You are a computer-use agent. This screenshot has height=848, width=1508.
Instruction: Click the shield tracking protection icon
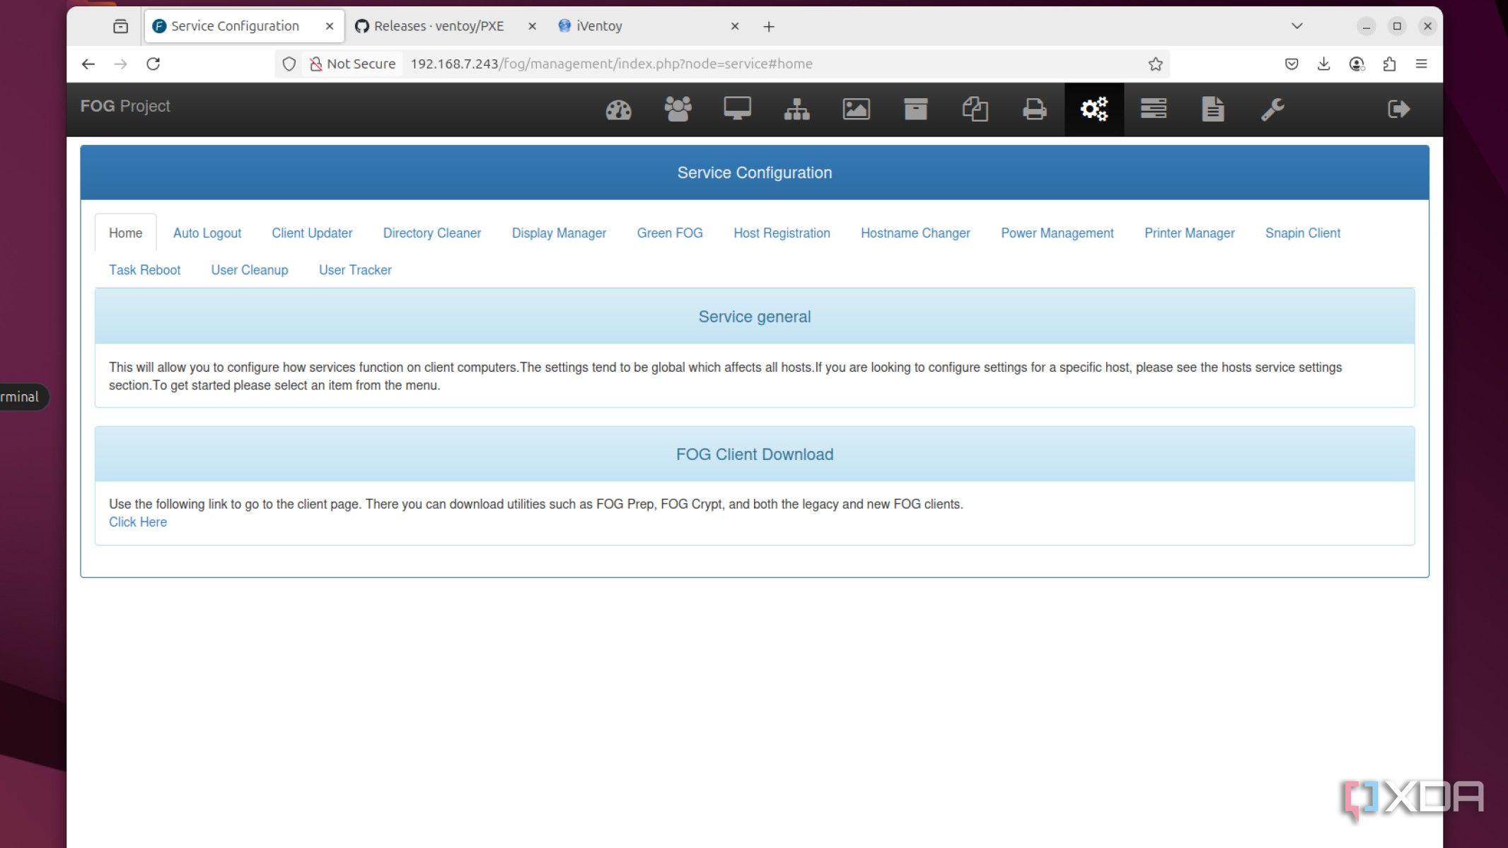coord(289,64)
